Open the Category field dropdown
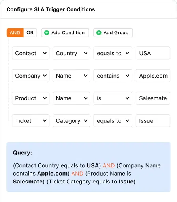 coord(72,121)
